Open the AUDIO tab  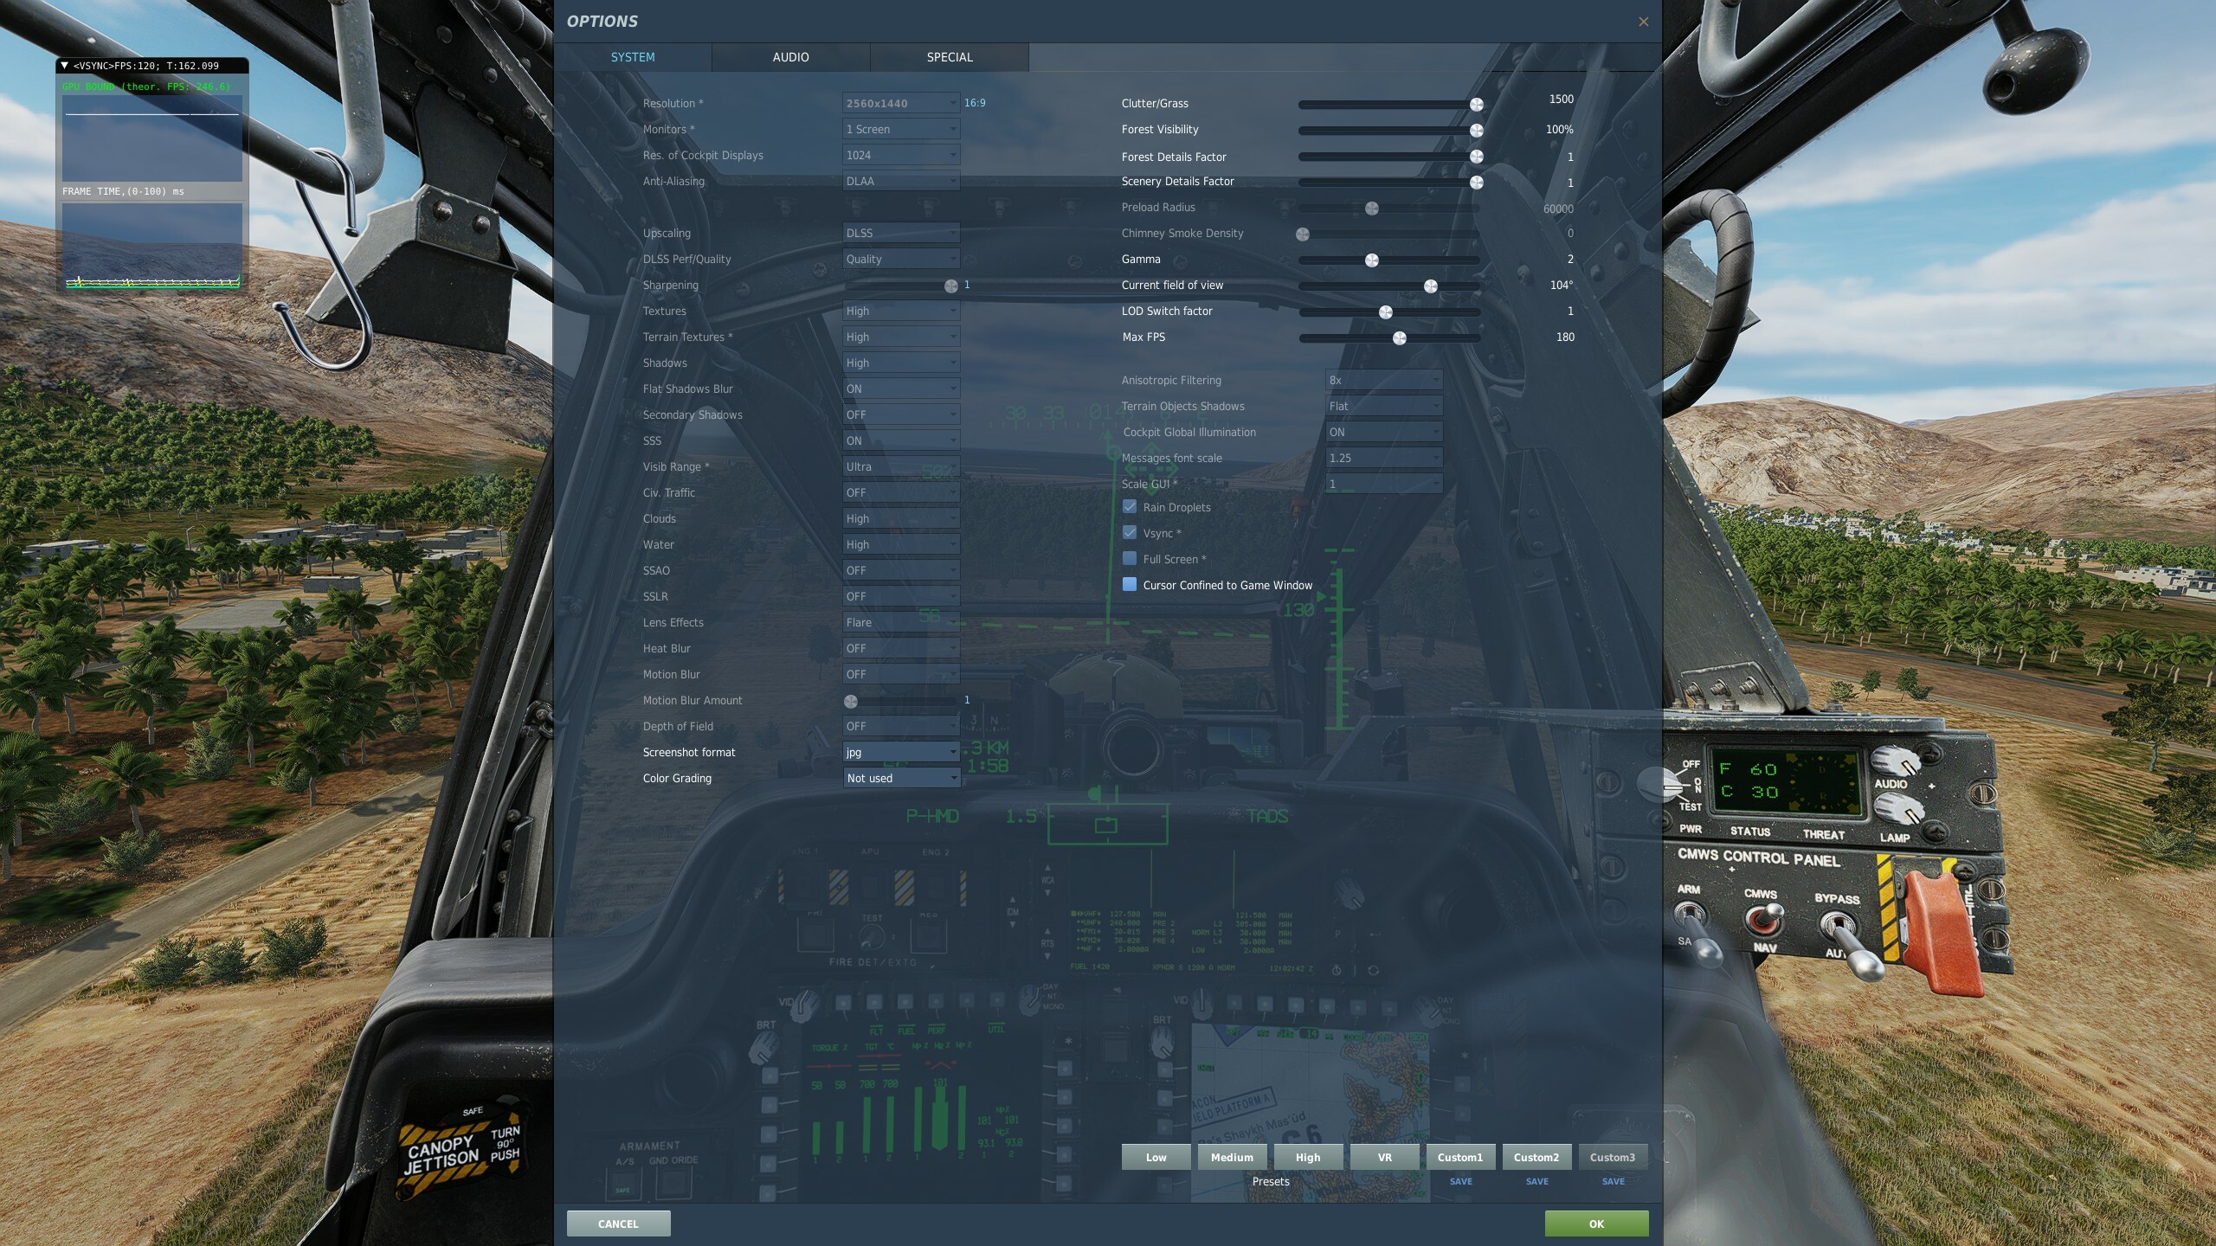791,57
